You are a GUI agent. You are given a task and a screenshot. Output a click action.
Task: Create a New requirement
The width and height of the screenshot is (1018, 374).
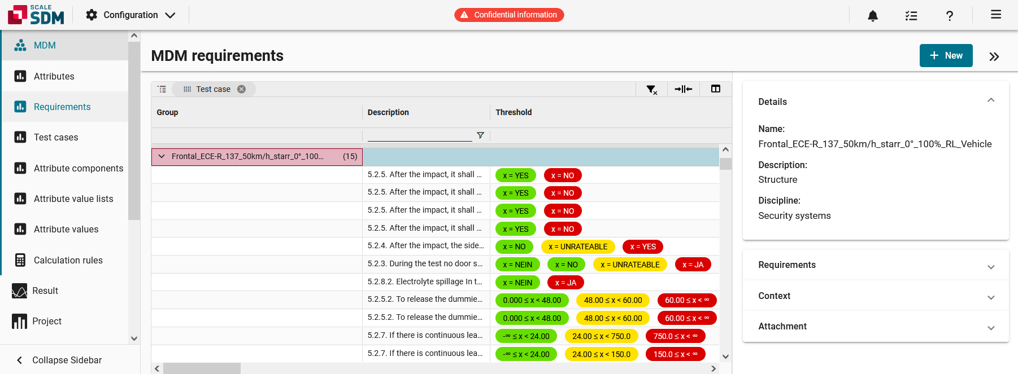(946, 55)
